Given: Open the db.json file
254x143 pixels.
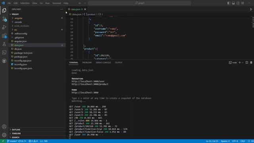Looking at the screenshot, I should (x=37, y=49).
